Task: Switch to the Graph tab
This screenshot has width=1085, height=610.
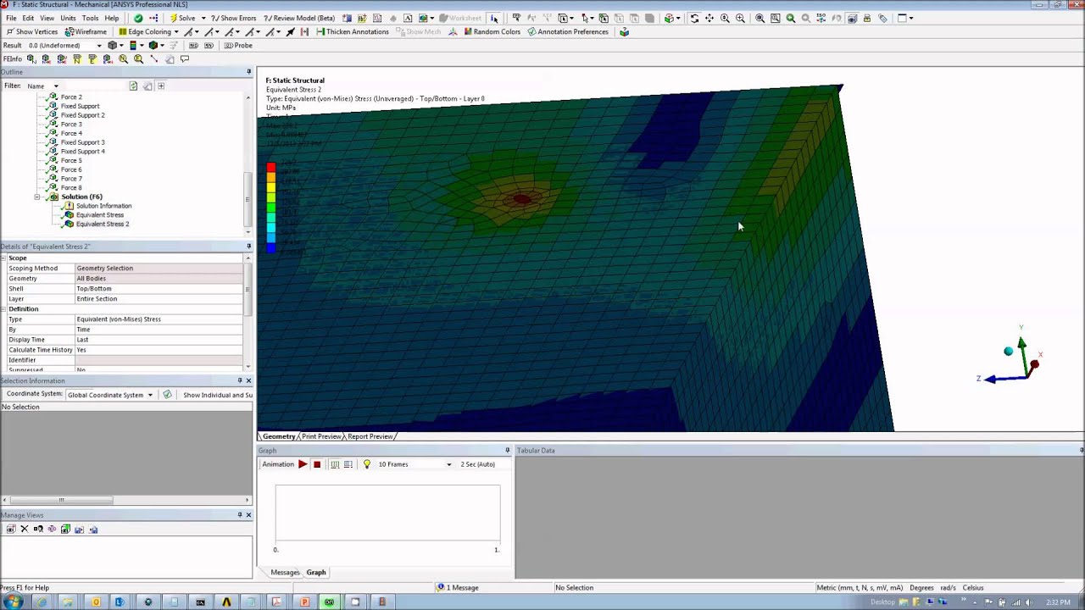Action: pyautogui.click(x=316, y=573)
